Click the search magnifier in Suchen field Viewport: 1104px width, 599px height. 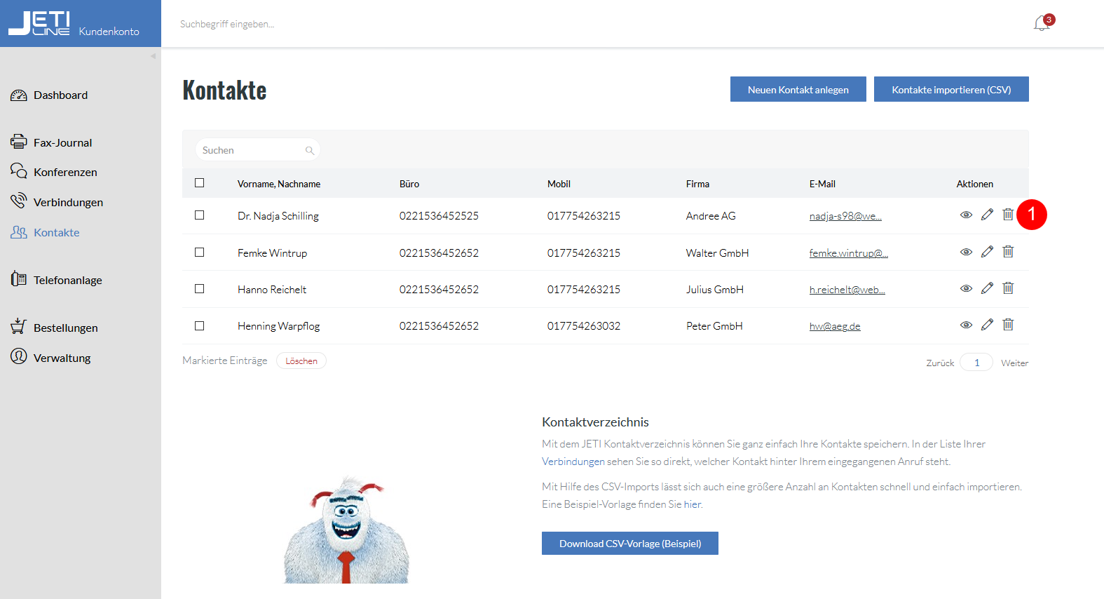click(310, 150)
